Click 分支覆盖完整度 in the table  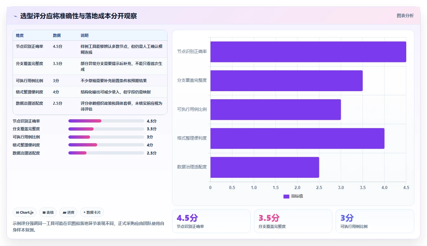point(29,63)
